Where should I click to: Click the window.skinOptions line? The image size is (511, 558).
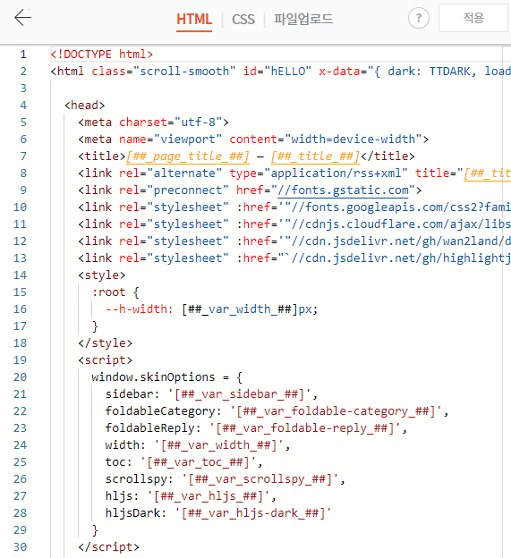point(167,377)
